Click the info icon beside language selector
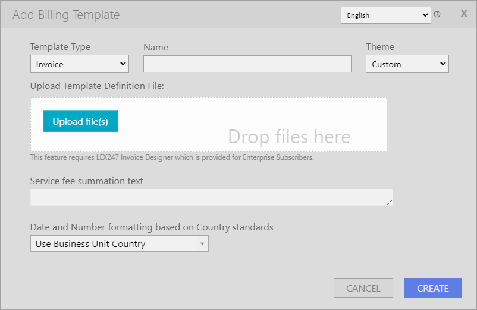477x310 pixels. (437, 14)
